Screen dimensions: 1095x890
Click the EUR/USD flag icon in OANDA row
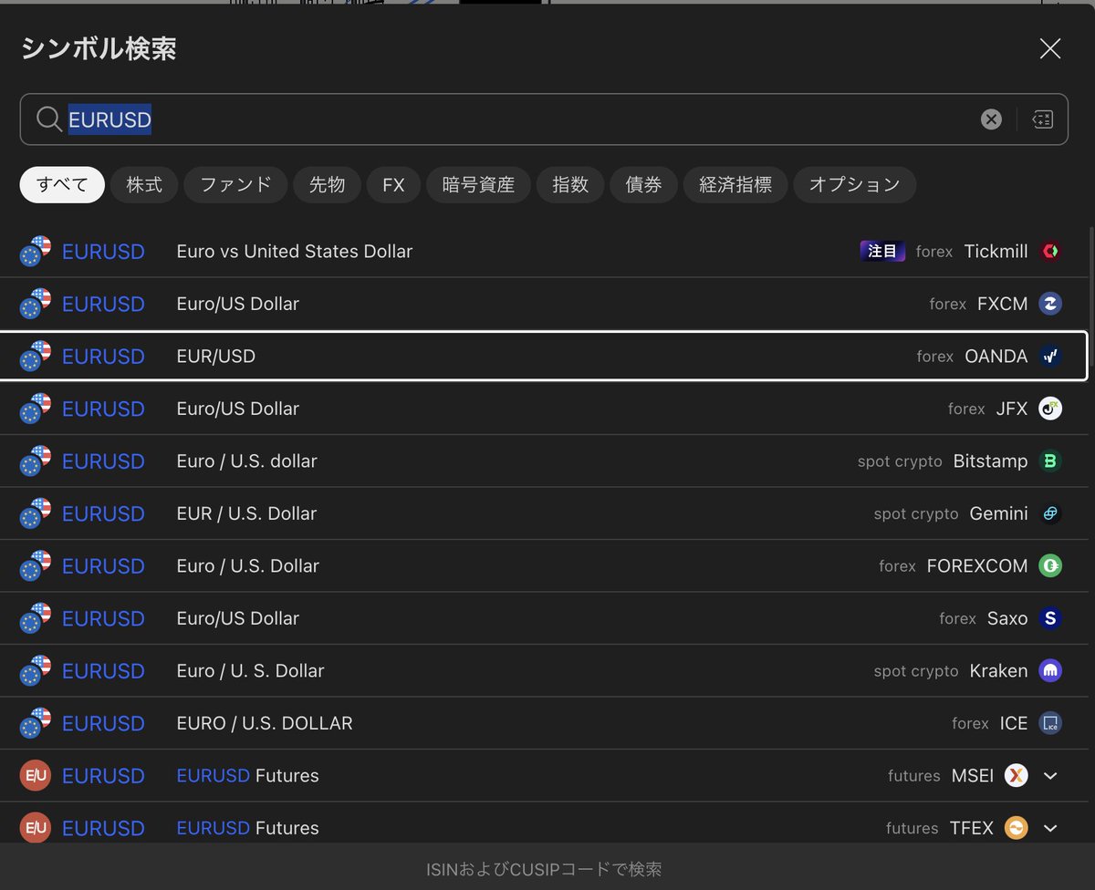pyautogui.click(x=35, y=356)
